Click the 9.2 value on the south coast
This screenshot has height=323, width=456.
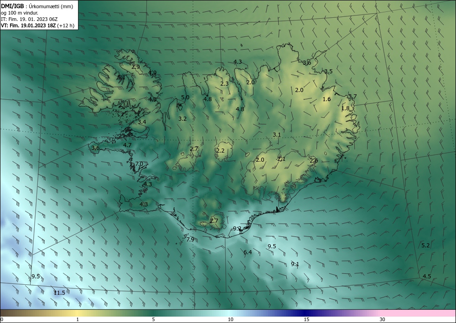(237, 229)
